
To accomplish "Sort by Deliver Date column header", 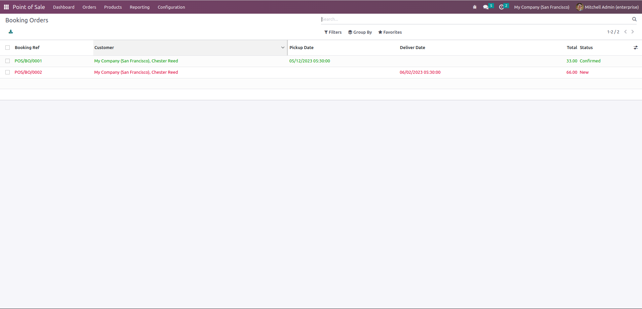I will (412, 48).
